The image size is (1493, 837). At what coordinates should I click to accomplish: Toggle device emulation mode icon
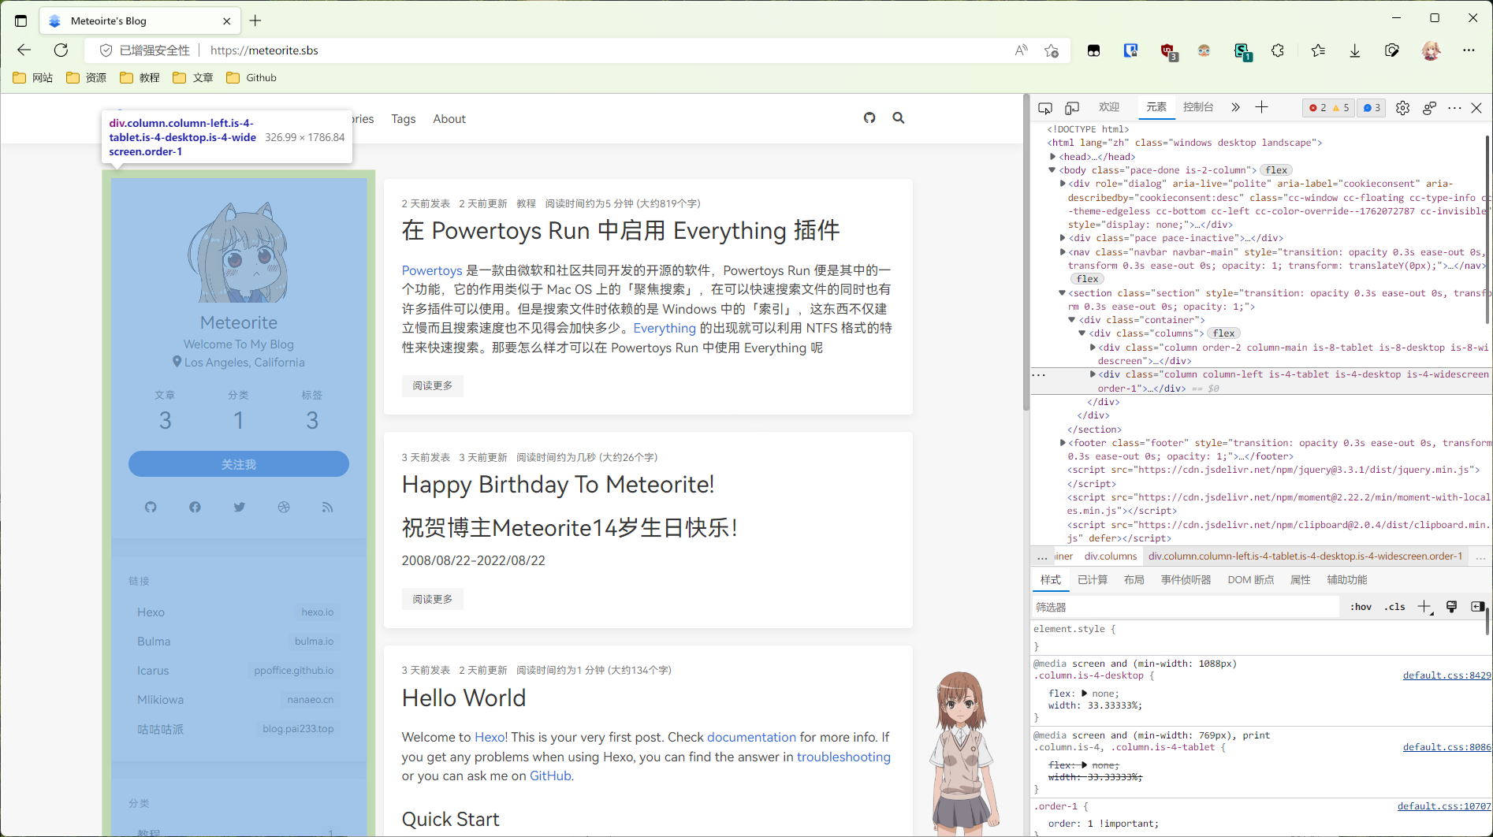click(1072, 108)
